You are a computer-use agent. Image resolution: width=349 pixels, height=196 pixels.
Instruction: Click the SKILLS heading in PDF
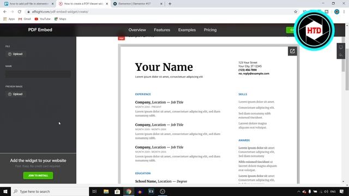(243, 94)
